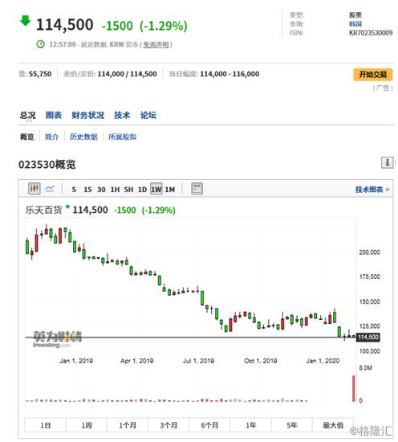Select the 1W chart interval
Image resolution: width=398 pixels, height=442 pixels.
(x=156, y=189)
